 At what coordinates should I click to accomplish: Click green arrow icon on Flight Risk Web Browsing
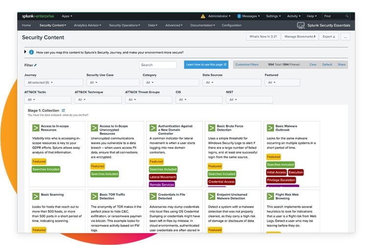[x=270, y=196]
